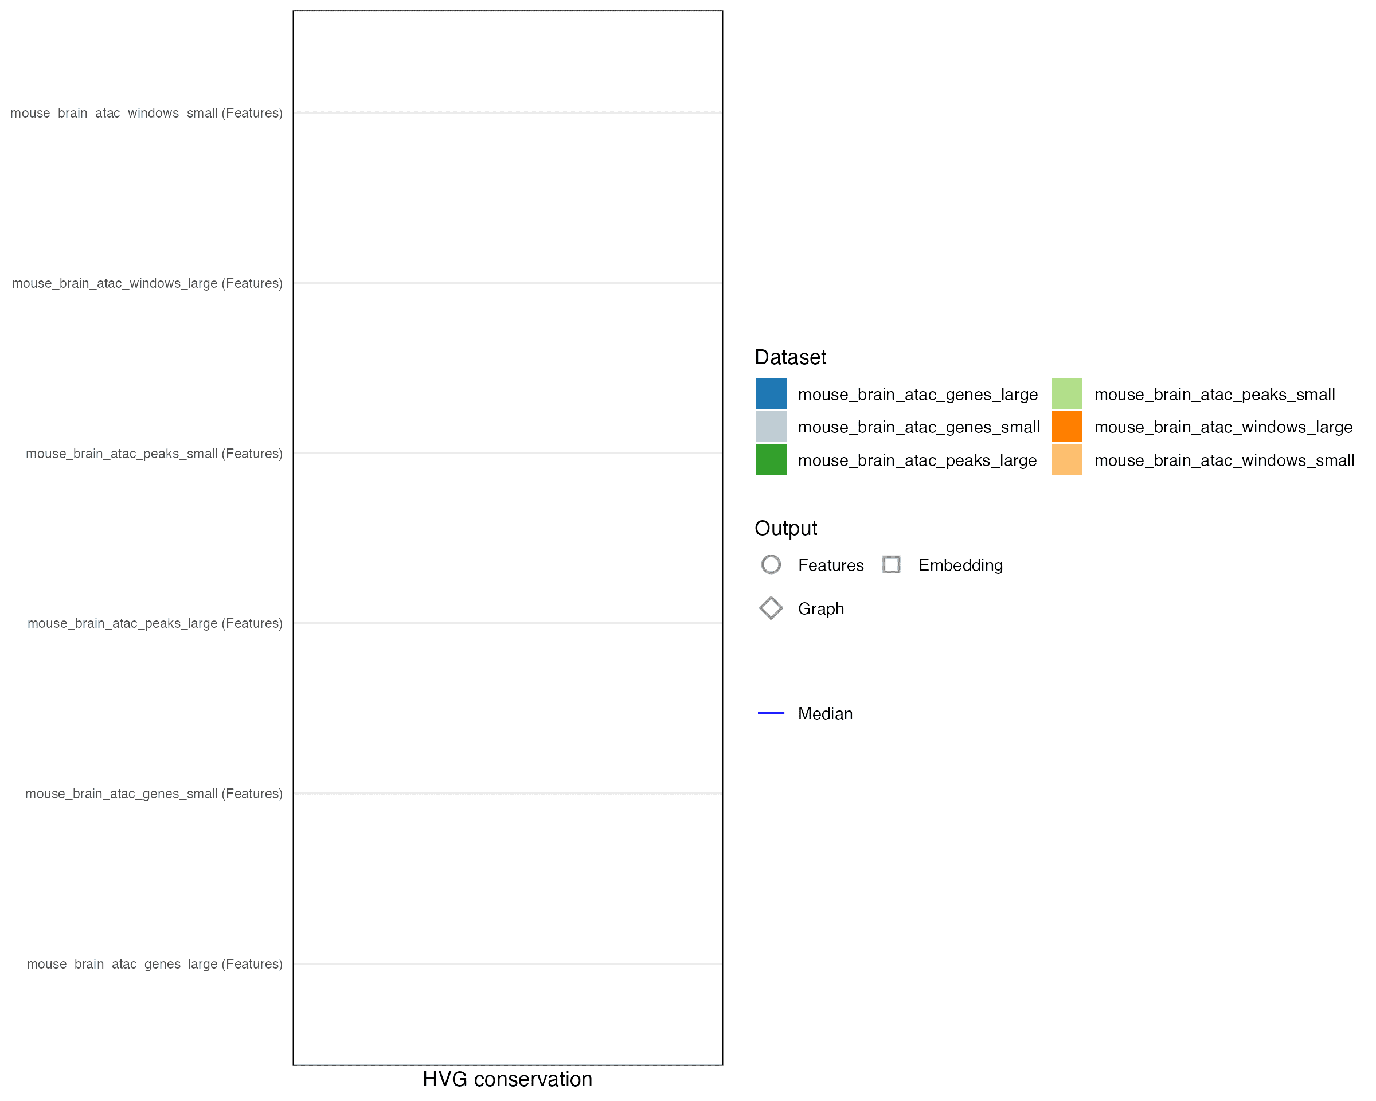Click the mouse_brain_atac_windows_small (Features) axis label

tap(146, 113)
